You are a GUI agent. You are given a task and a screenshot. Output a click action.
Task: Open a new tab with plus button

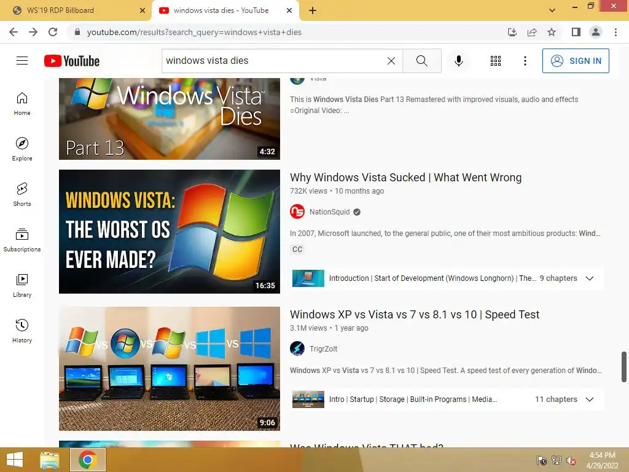click(313, 10)
